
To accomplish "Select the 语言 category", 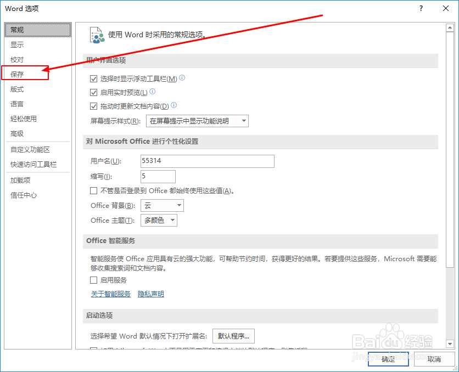I will click(x=38, y=104).
